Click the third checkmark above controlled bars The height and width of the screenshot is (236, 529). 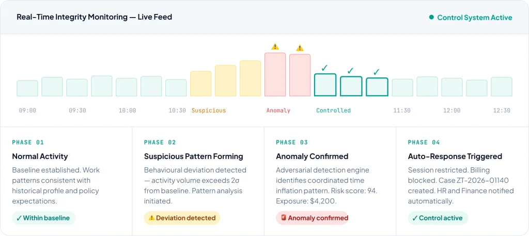[x=376, y=71]
